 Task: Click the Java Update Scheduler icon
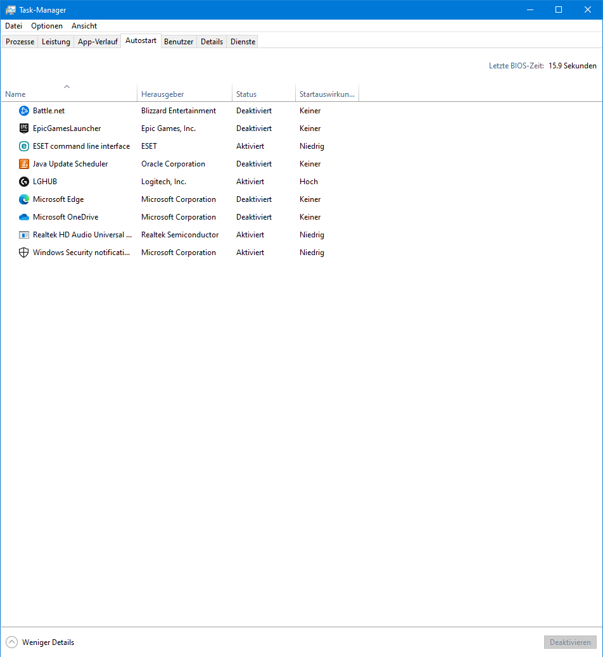[x=24, y=164]
